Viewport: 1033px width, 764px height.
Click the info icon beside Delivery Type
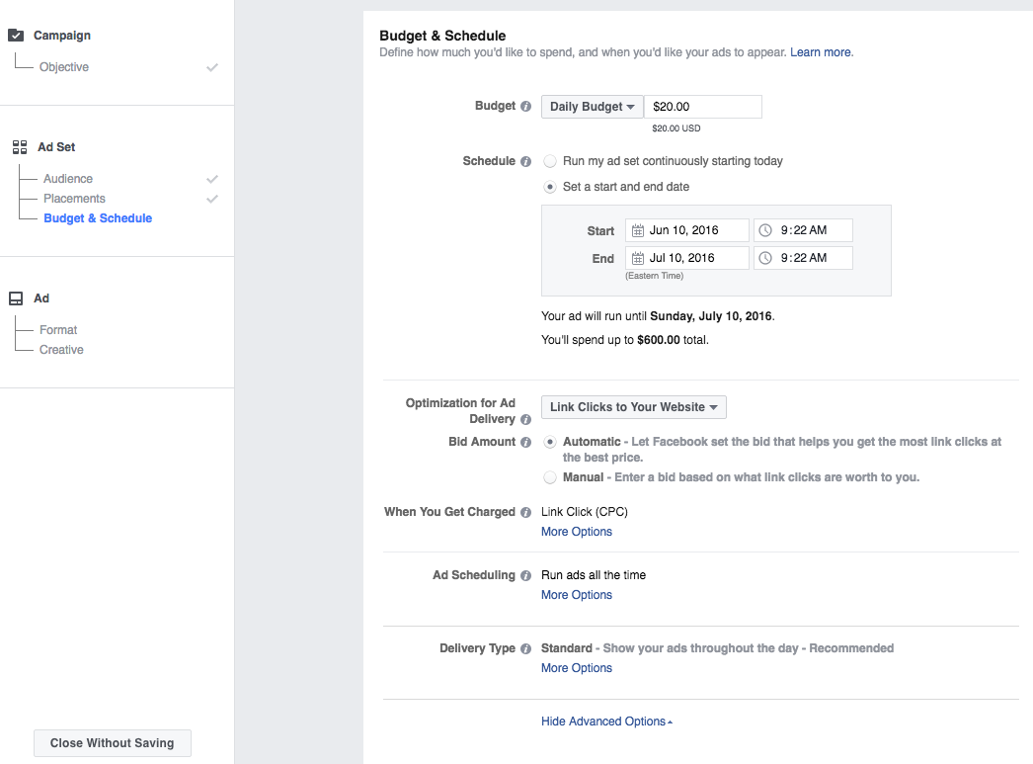[525, 649]
